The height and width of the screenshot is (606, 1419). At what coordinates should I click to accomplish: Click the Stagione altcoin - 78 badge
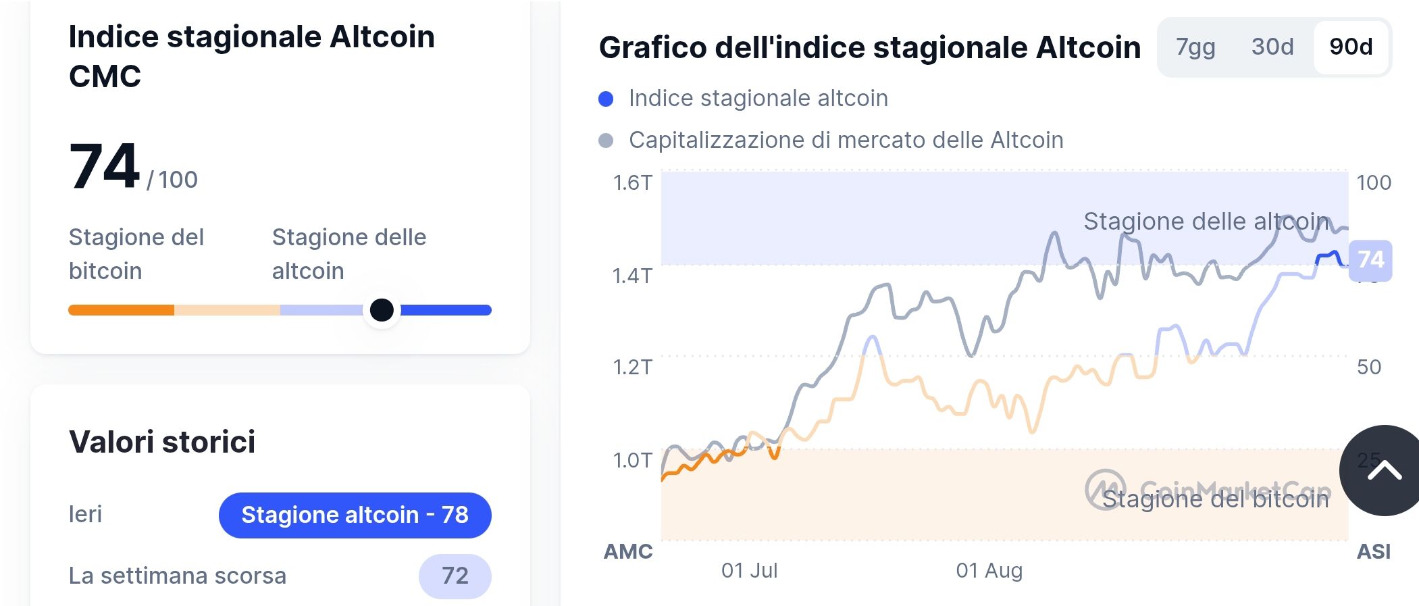(355, 515)
